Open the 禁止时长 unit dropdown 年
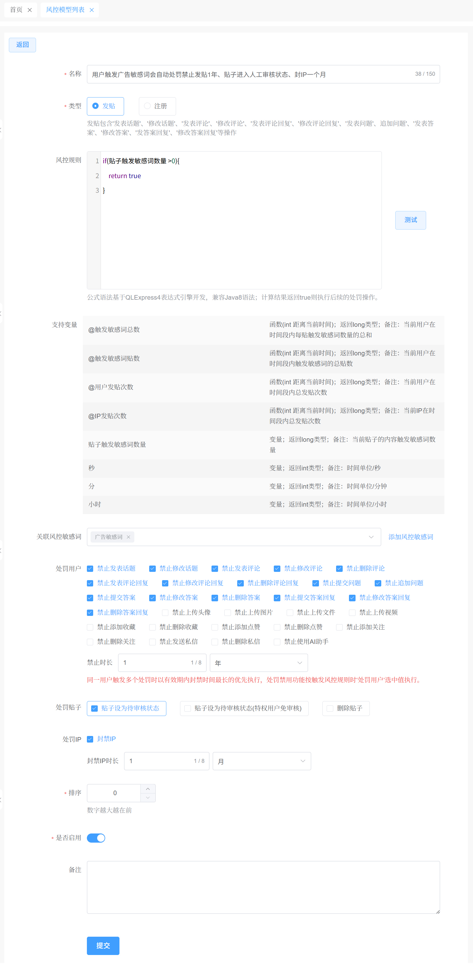 [259, 663]
